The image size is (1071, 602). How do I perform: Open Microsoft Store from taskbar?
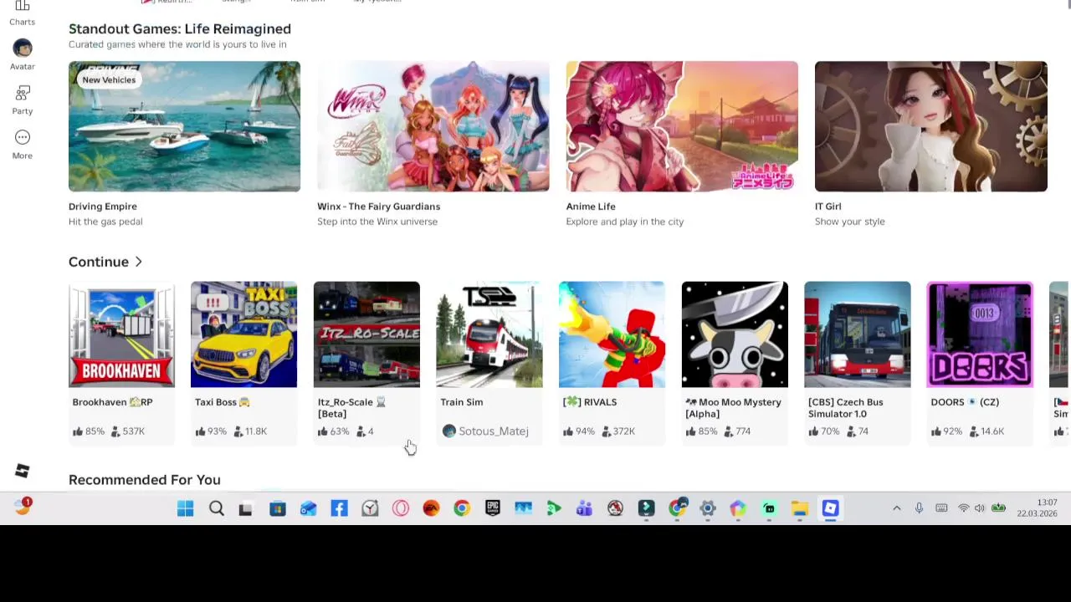(x=277, y=508)
